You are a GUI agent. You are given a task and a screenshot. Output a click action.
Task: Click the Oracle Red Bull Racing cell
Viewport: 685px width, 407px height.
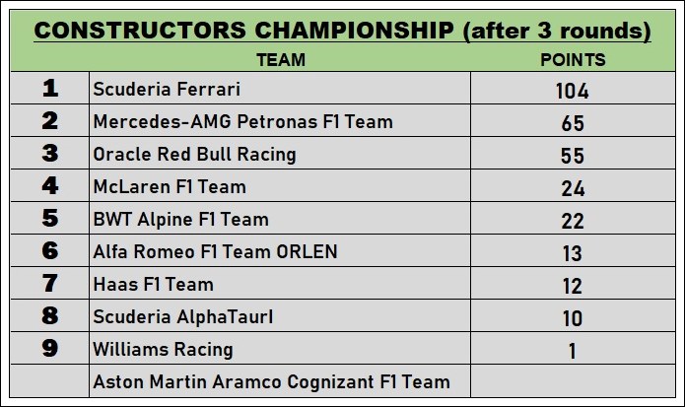pos(194,155)
